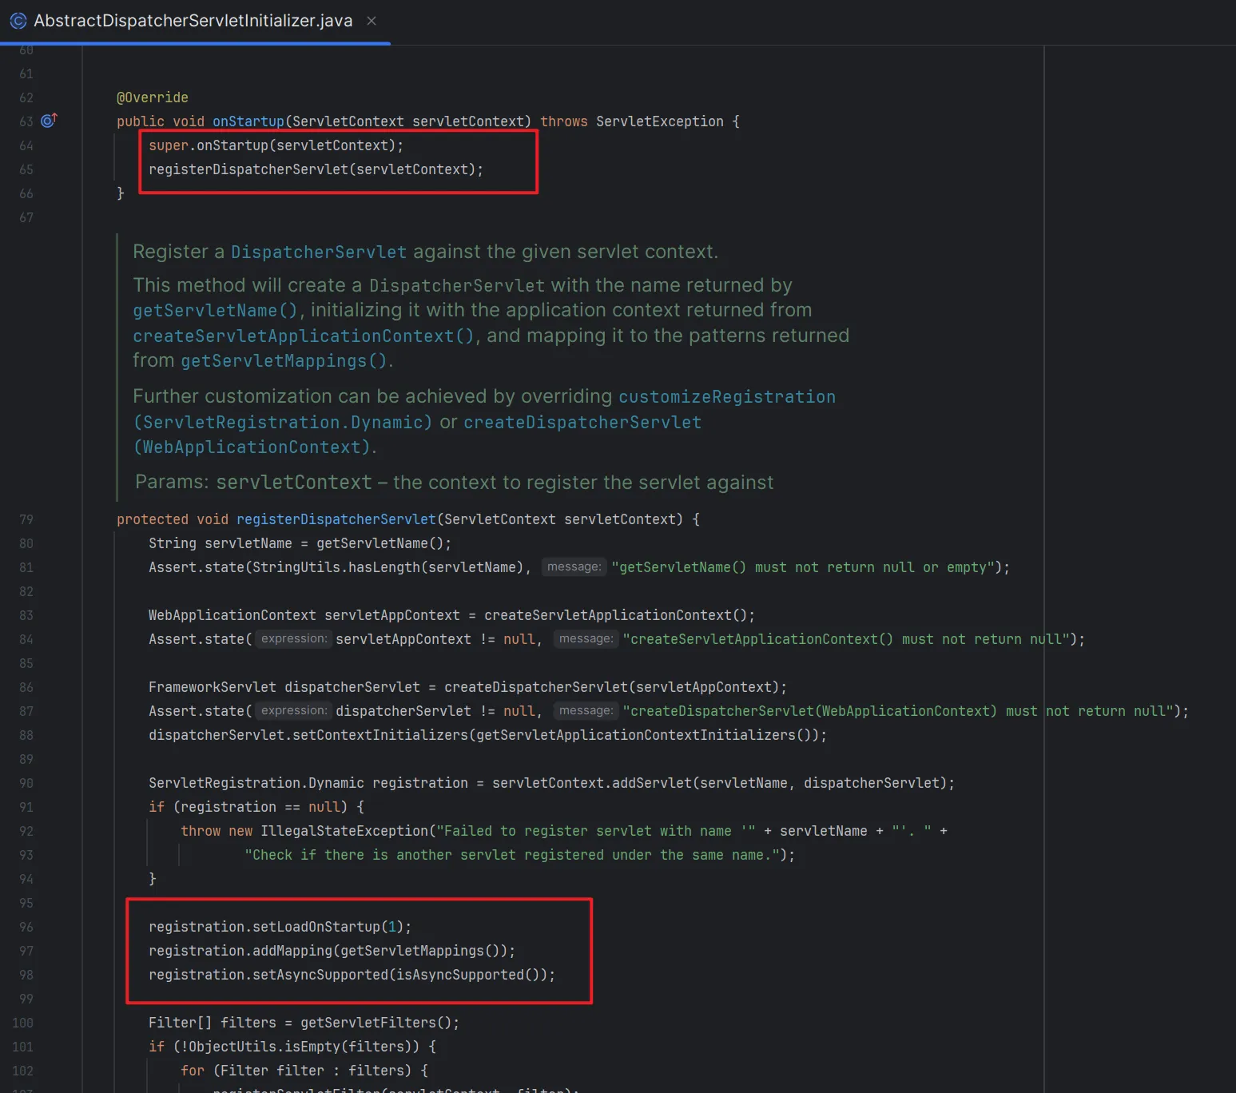
Task: Click the overriding method gutter icon on line 63
Action: 49,121
